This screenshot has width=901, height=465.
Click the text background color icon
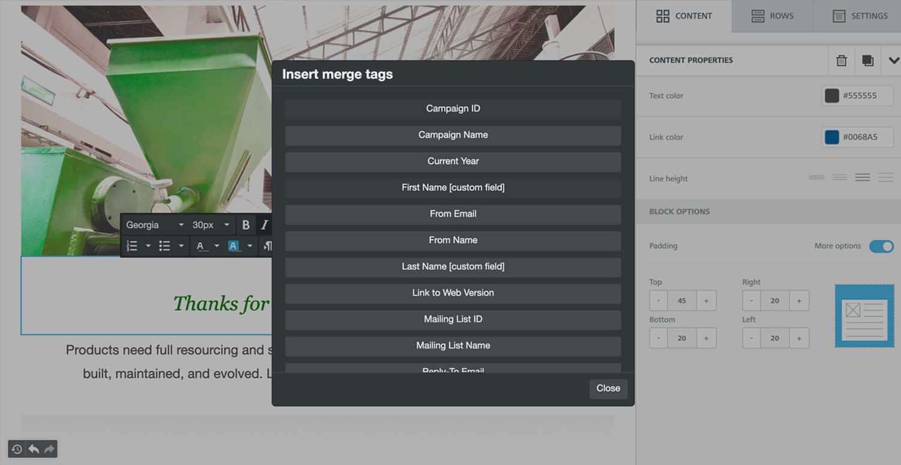234,246
